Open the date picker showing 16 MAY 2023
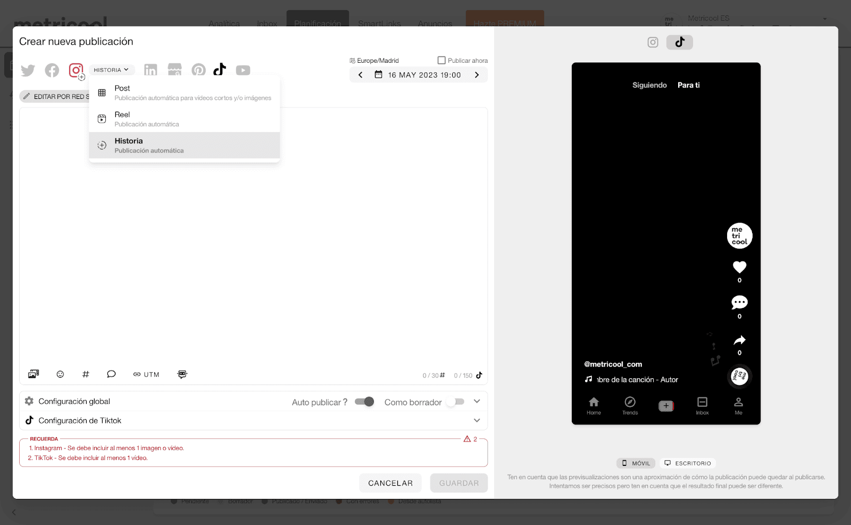 [418, 75]
